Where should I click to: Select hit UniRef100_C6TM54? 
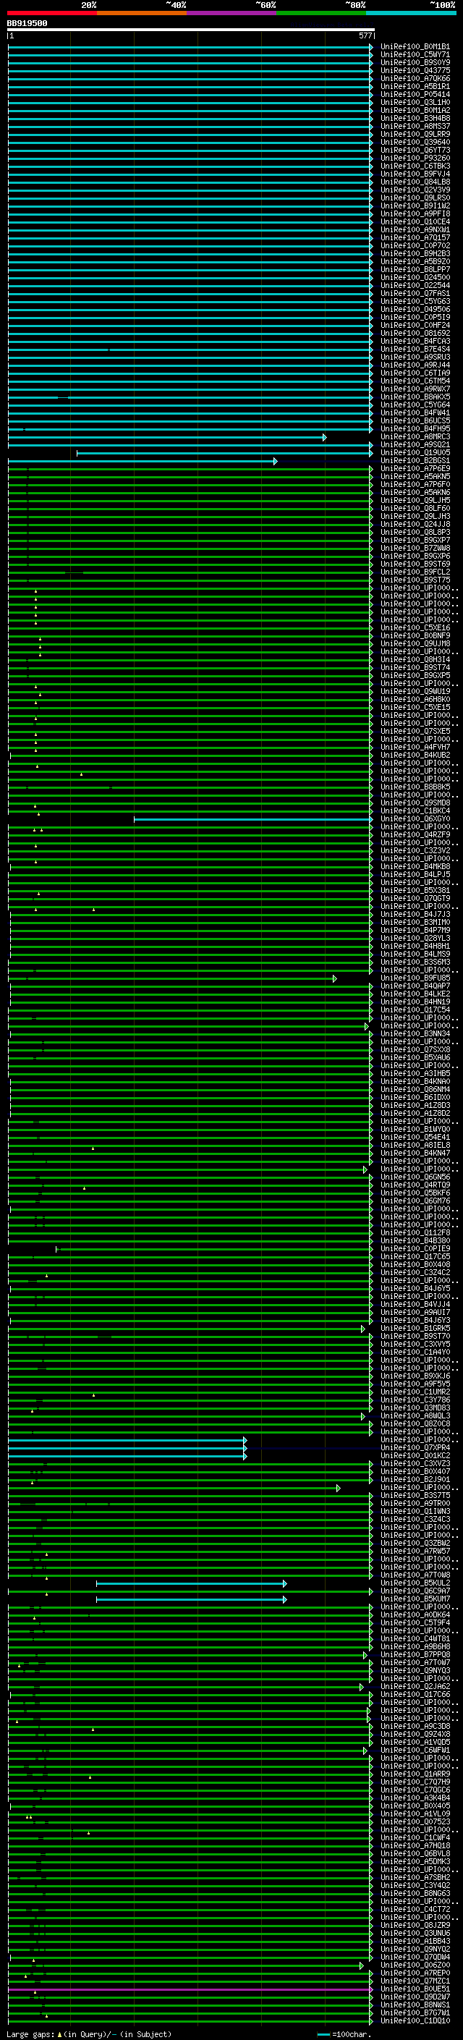[x=415, y=381]
